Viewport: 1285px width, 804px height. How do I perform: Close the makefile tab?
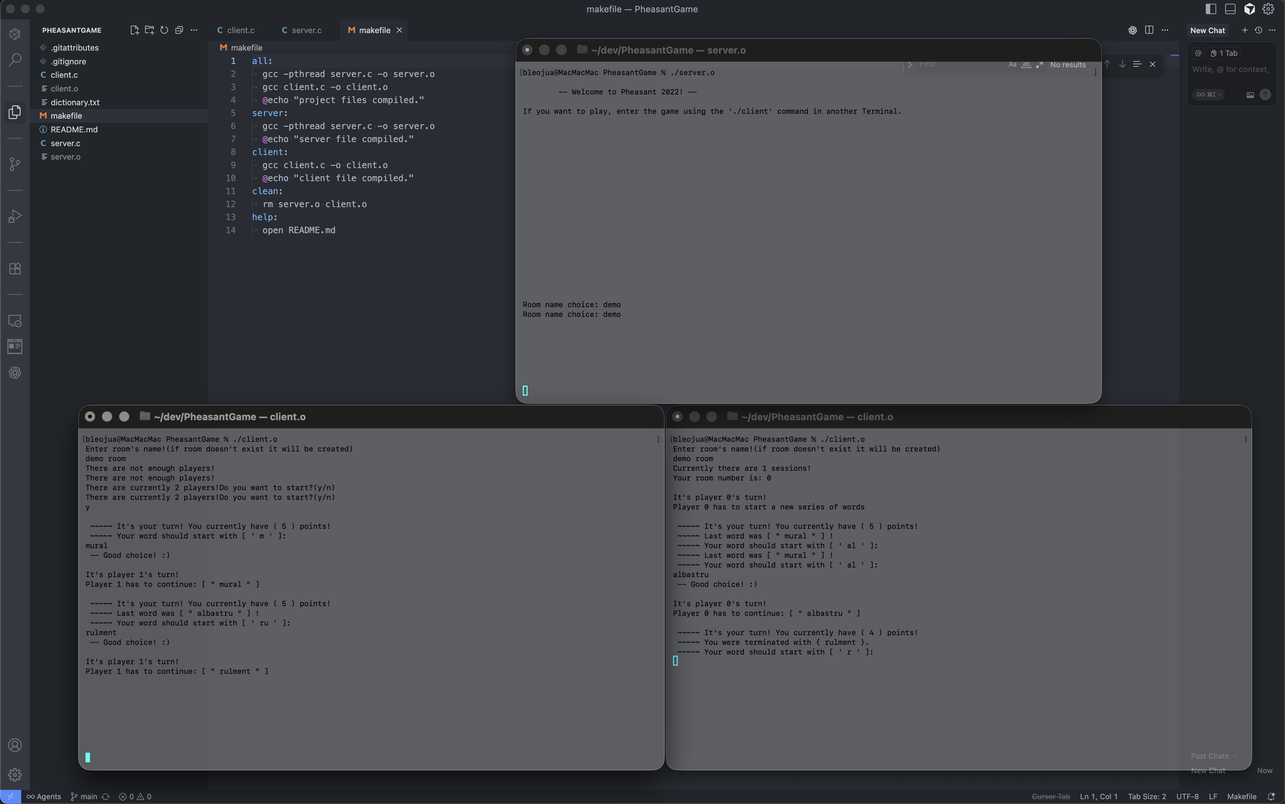[399, 30]
